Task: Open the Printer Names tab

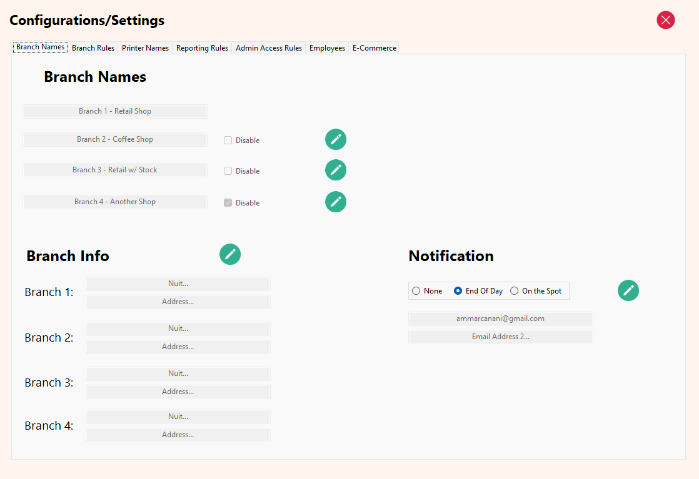Action: (x=145, y=48)
